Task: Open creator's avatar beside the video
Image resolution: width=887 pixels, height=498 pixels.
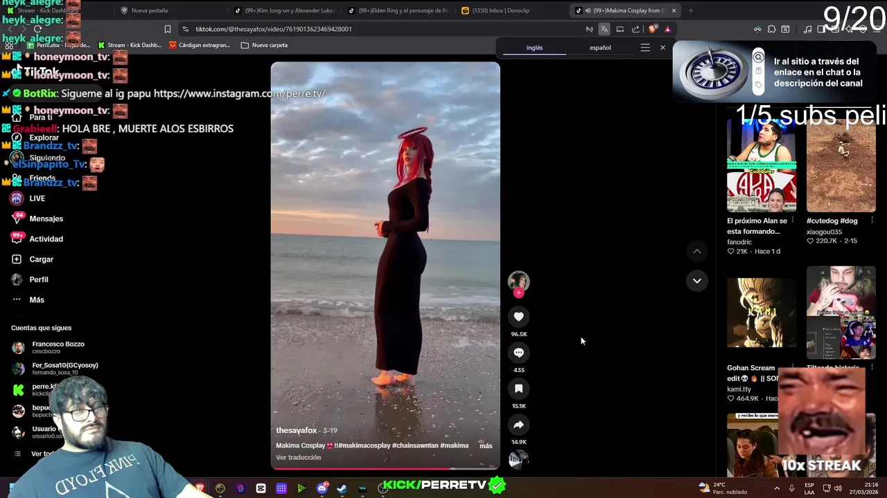Action: (518, 280)
